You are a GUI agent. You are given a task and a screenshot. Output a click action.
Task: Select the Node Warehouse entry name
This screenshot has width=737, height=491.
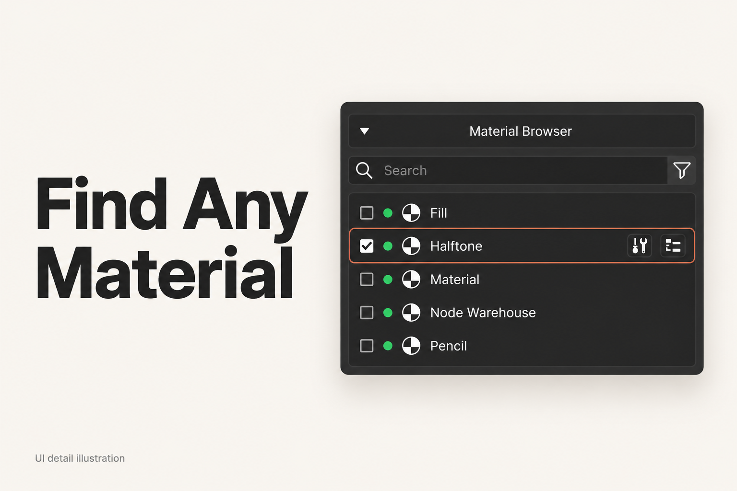(483, 313)
